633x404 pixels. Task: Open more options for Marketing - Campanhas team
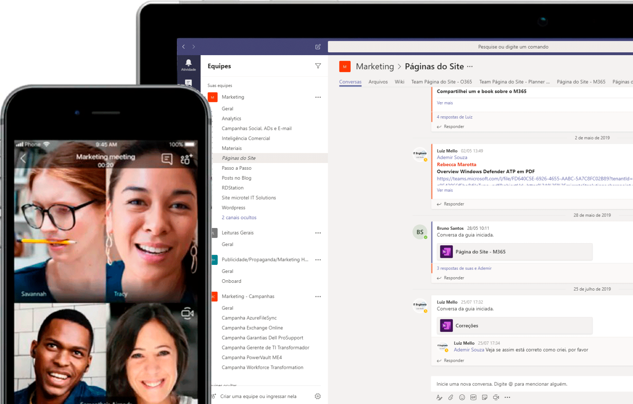click(318, 297)
